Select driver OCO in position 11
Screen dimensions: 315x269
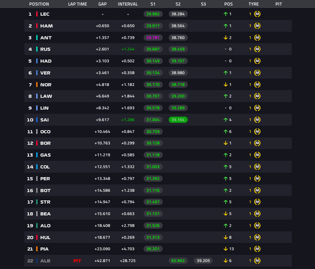tap(45, 132)
